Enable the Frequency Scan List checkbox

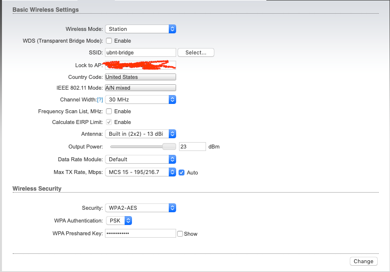coord(109,111)
